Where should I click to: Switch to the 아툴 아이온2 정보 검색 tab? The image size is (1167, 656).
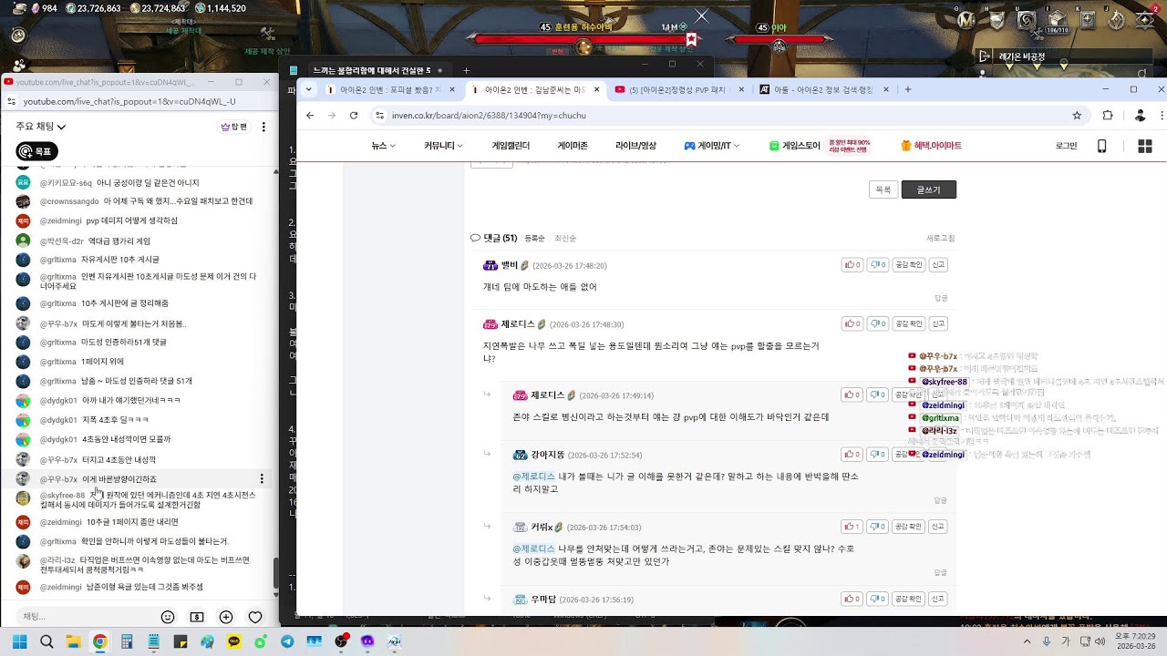click(824, 89)
